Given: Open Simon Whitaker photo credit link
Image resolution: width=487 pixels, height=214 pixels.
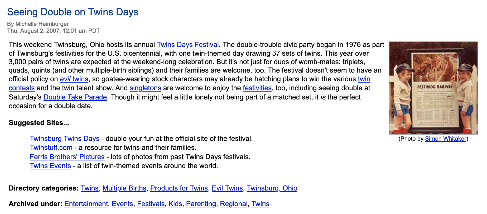Looking at the screenshot, I should (x=445, y=139).
